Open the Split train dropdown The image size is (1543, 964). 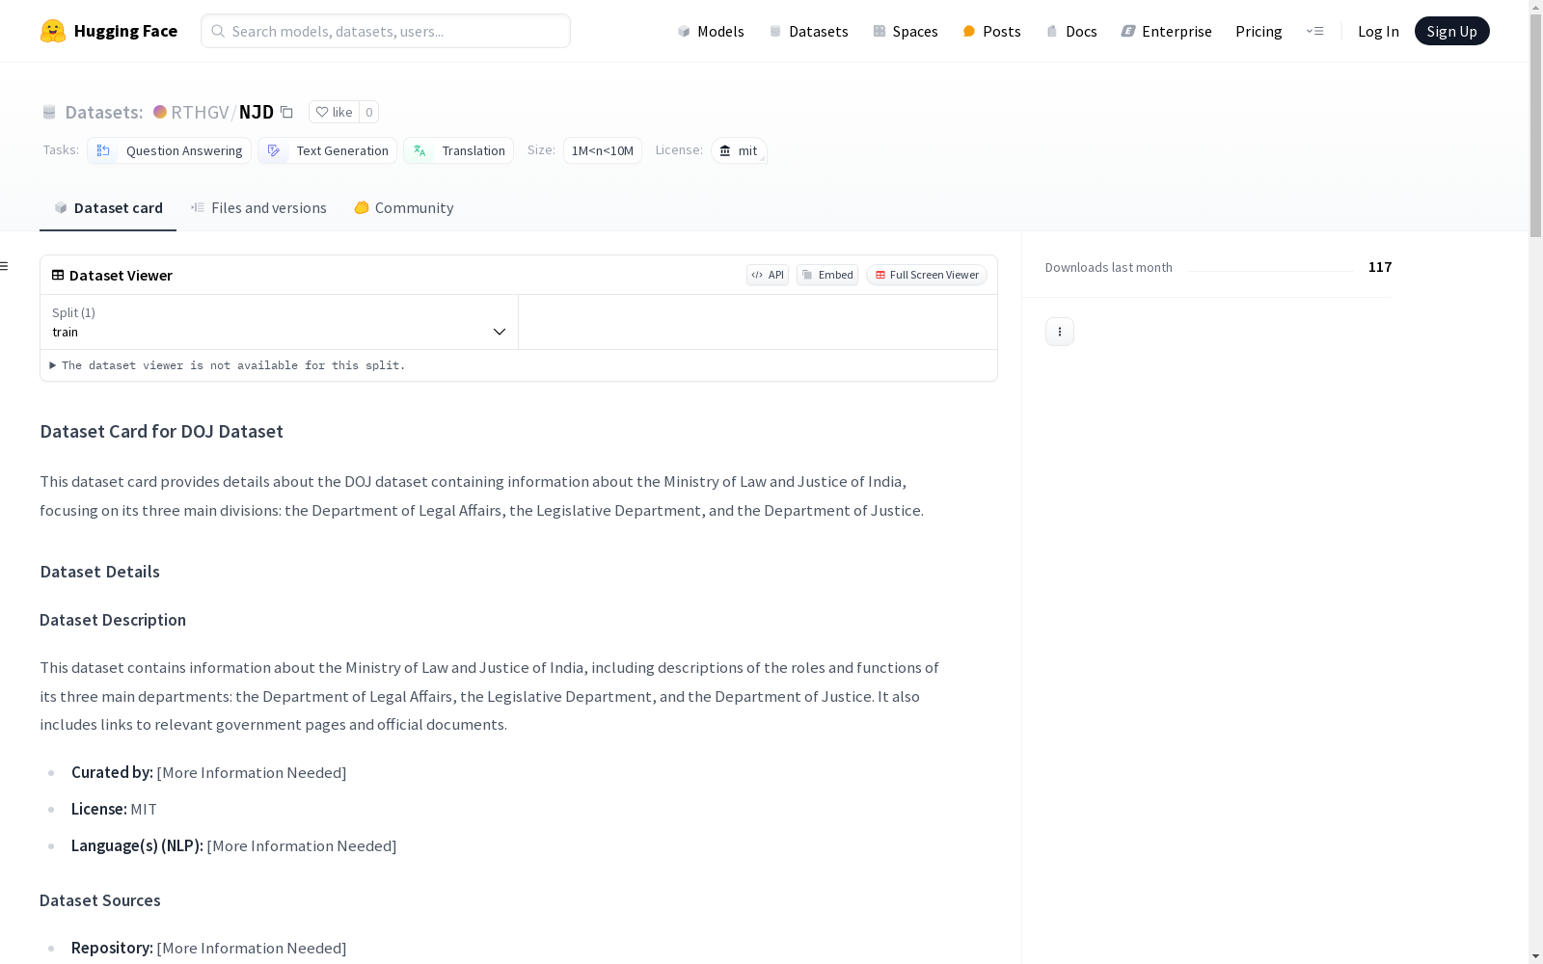(x=280, y=322)
